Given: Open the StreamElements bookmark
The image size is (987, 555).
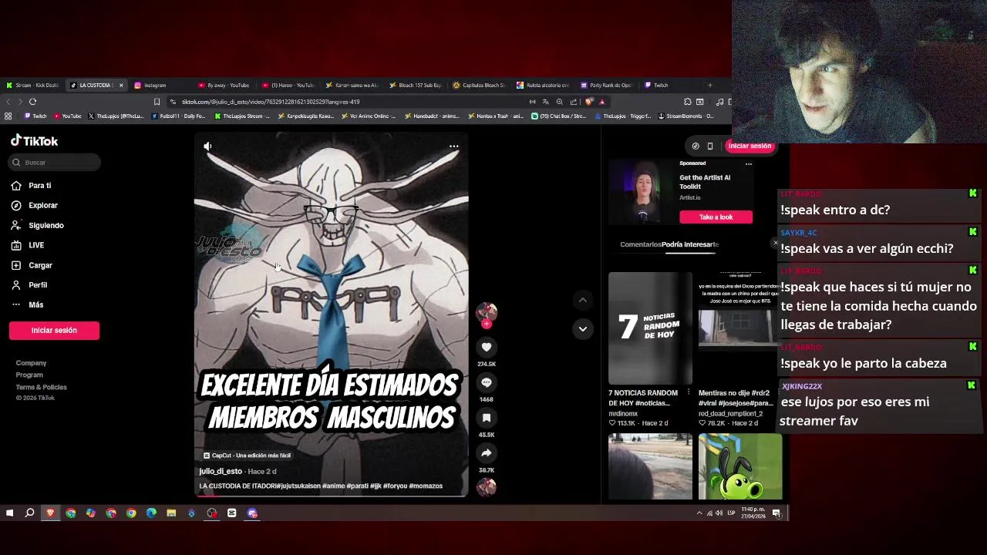Looking at the screenshot, I should point(686,116).
